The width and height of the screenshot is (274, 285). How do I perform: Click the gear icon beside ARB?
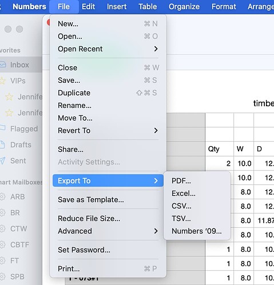(2, 196)
